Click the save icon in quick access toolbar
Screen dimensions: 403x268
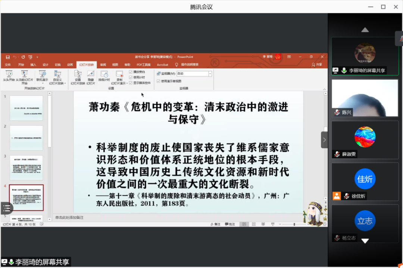click(x=7, y=57)
